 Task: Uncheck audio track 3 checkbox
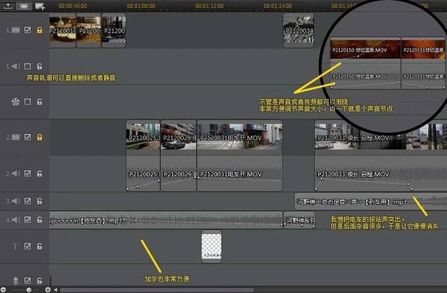(x=28, y=199)
